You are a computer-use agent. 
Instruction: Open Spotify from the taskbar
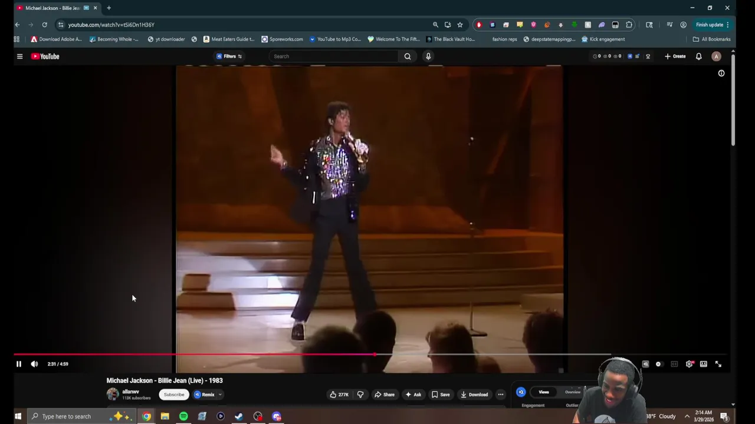coord(183,416)
